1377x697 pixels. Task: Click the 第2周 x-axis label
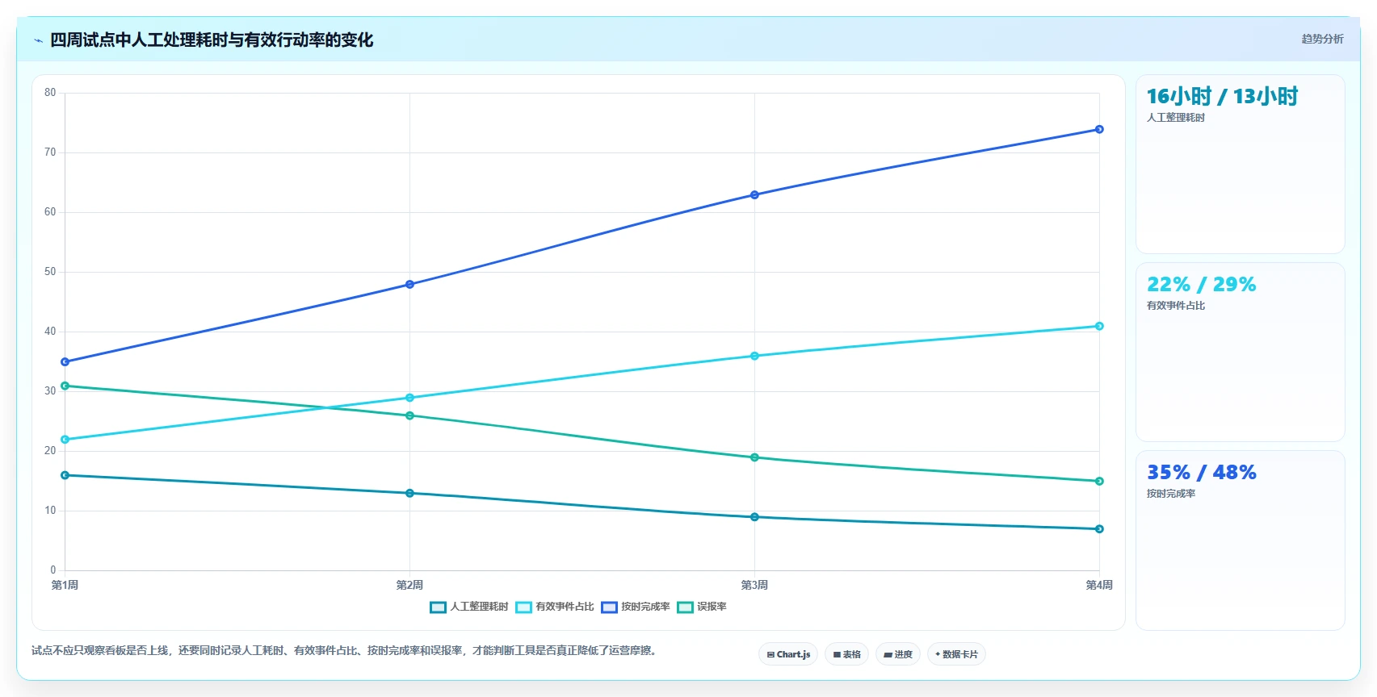click(x=409, y=585)
